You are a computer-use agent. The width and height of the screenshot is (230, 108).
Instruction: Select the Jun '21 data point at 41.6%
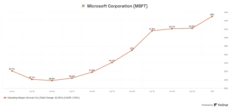pos(152,31)
